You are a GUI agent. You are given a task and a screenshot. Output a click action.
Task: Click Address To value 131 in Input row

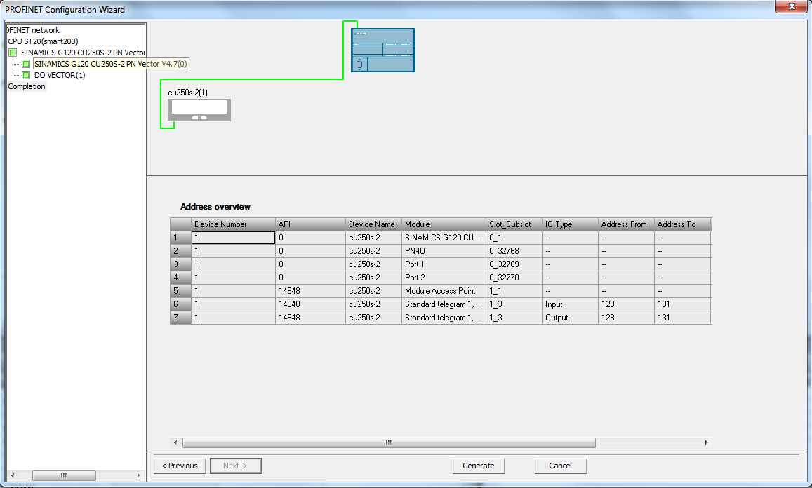683,304
